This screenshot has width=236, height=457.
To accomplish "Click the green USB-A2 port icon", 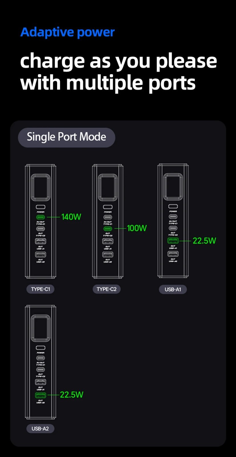I will (x=40, y=395).
